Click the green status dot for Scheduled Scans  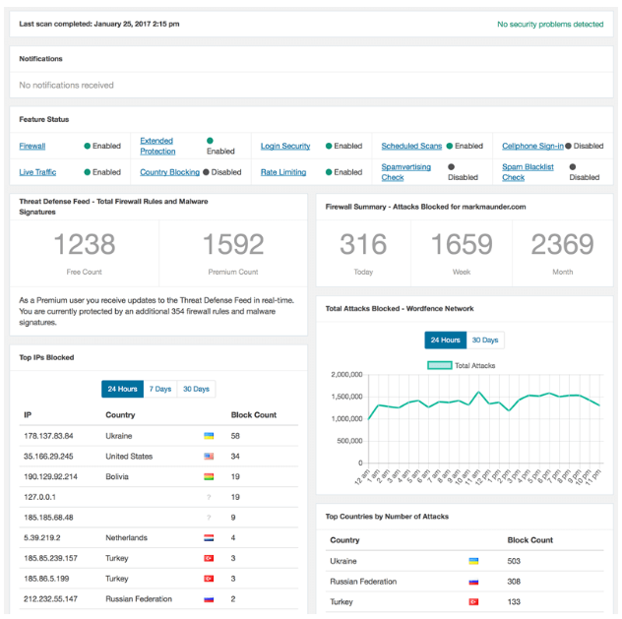(450, 146)
